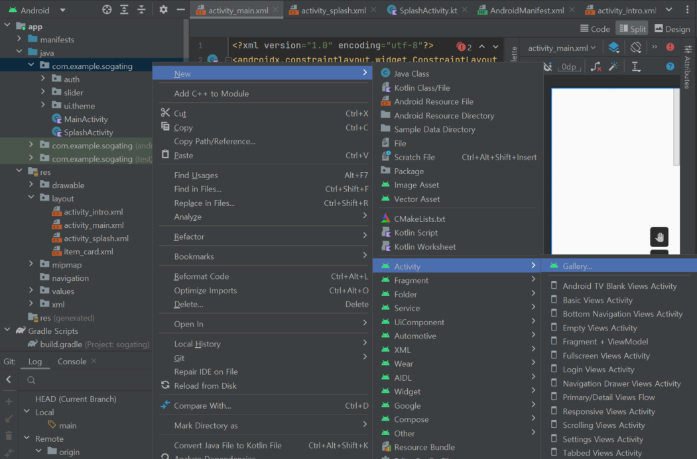Select Vector Asset from New submenu

click(x=458, y=199)
